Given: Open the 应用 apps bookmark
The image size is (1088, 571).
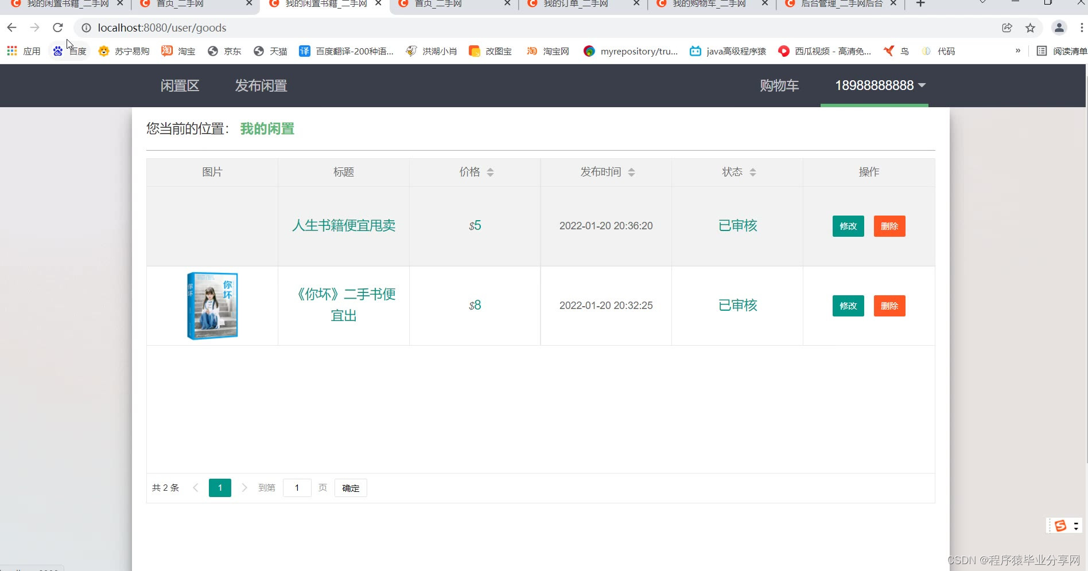Looking at the screenshot, I should tap(24, 51).
